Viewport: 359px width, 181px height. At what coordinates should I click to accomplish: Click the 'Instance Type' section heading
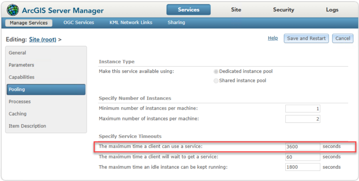pyautogui.click(x=116, y=62)
